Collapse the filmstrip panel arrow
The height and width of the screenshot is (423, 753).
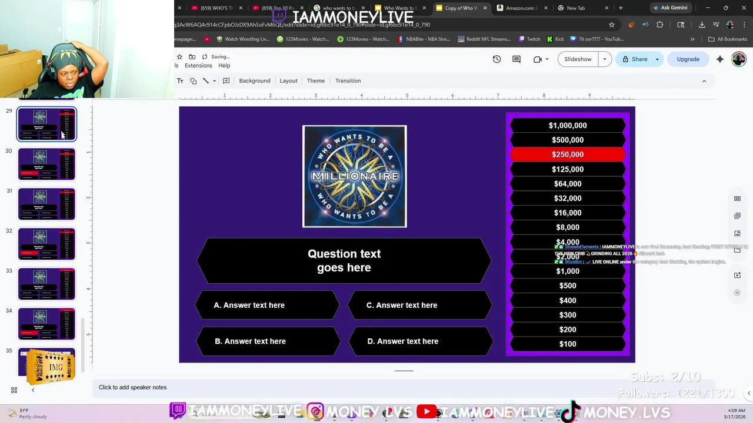(33, 390)
